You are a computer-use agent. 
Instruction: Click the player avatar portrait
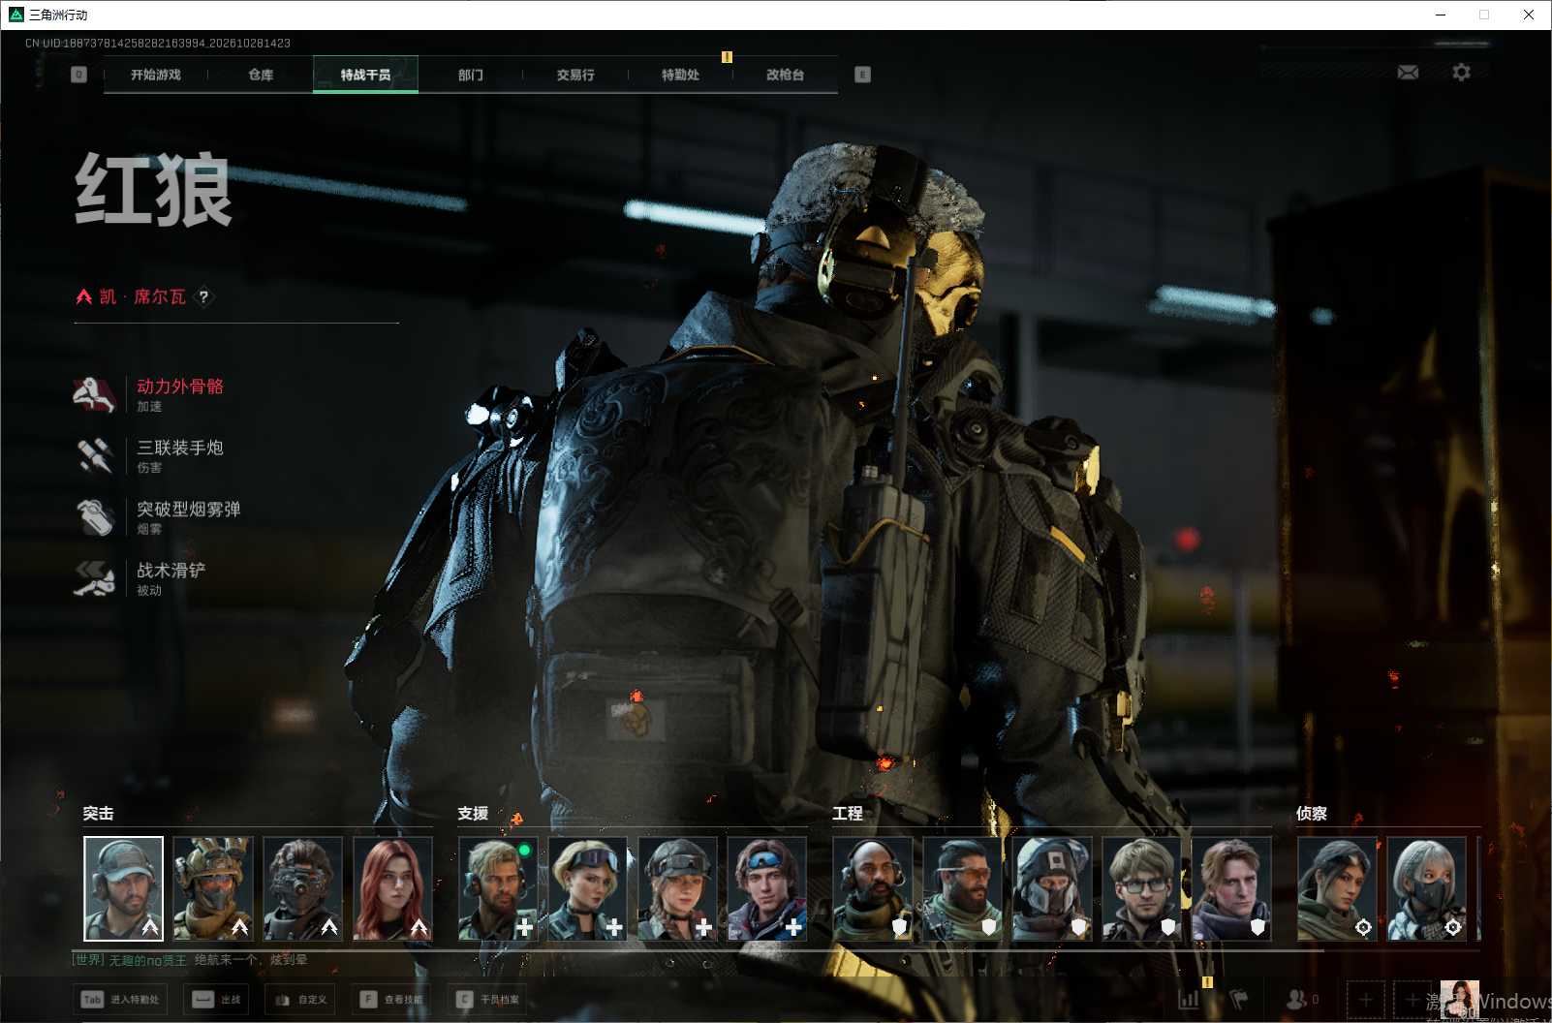click(1459, 999)
